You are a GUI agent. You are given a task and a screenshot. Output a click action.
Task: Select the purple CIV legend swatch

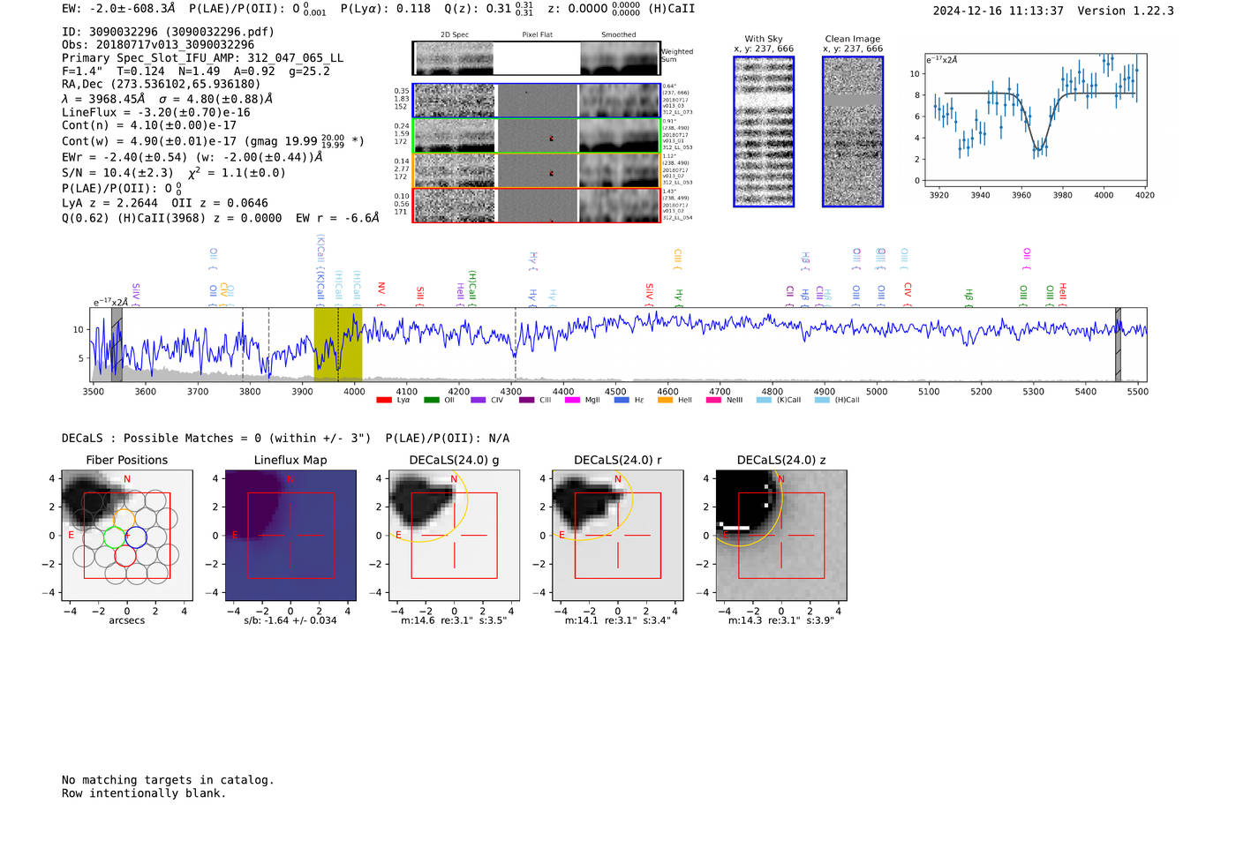(x=478, y=400)
